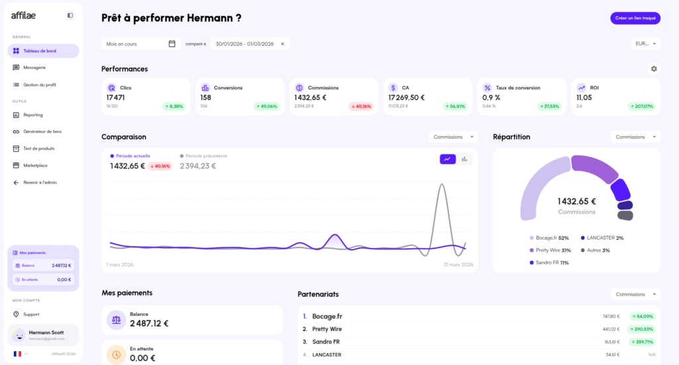
Task: Click the calendar icon in date field
Action: tap(172, 44)
